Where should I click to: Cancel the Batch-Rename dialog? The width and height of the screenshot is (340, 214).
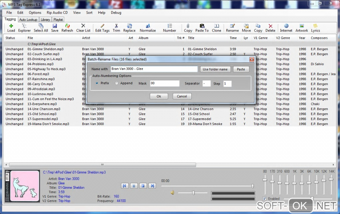[182, 96]
